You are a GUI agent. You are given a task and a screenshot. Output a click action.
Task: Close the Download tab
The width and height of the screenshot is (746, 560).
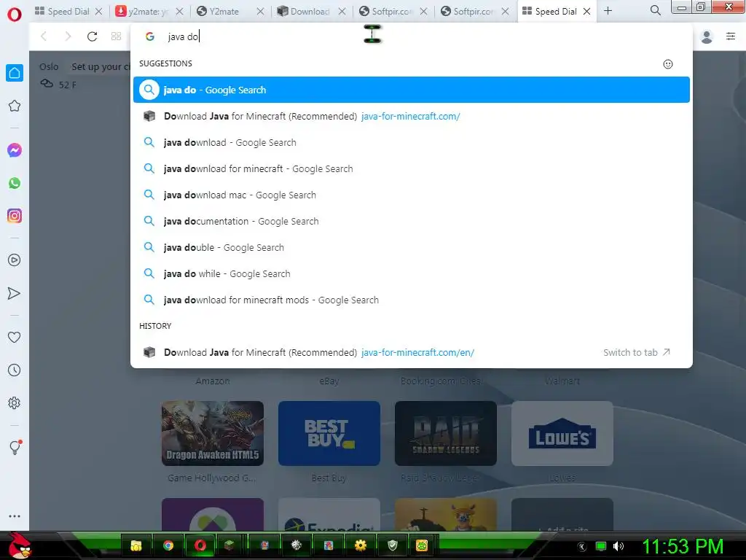342,12
